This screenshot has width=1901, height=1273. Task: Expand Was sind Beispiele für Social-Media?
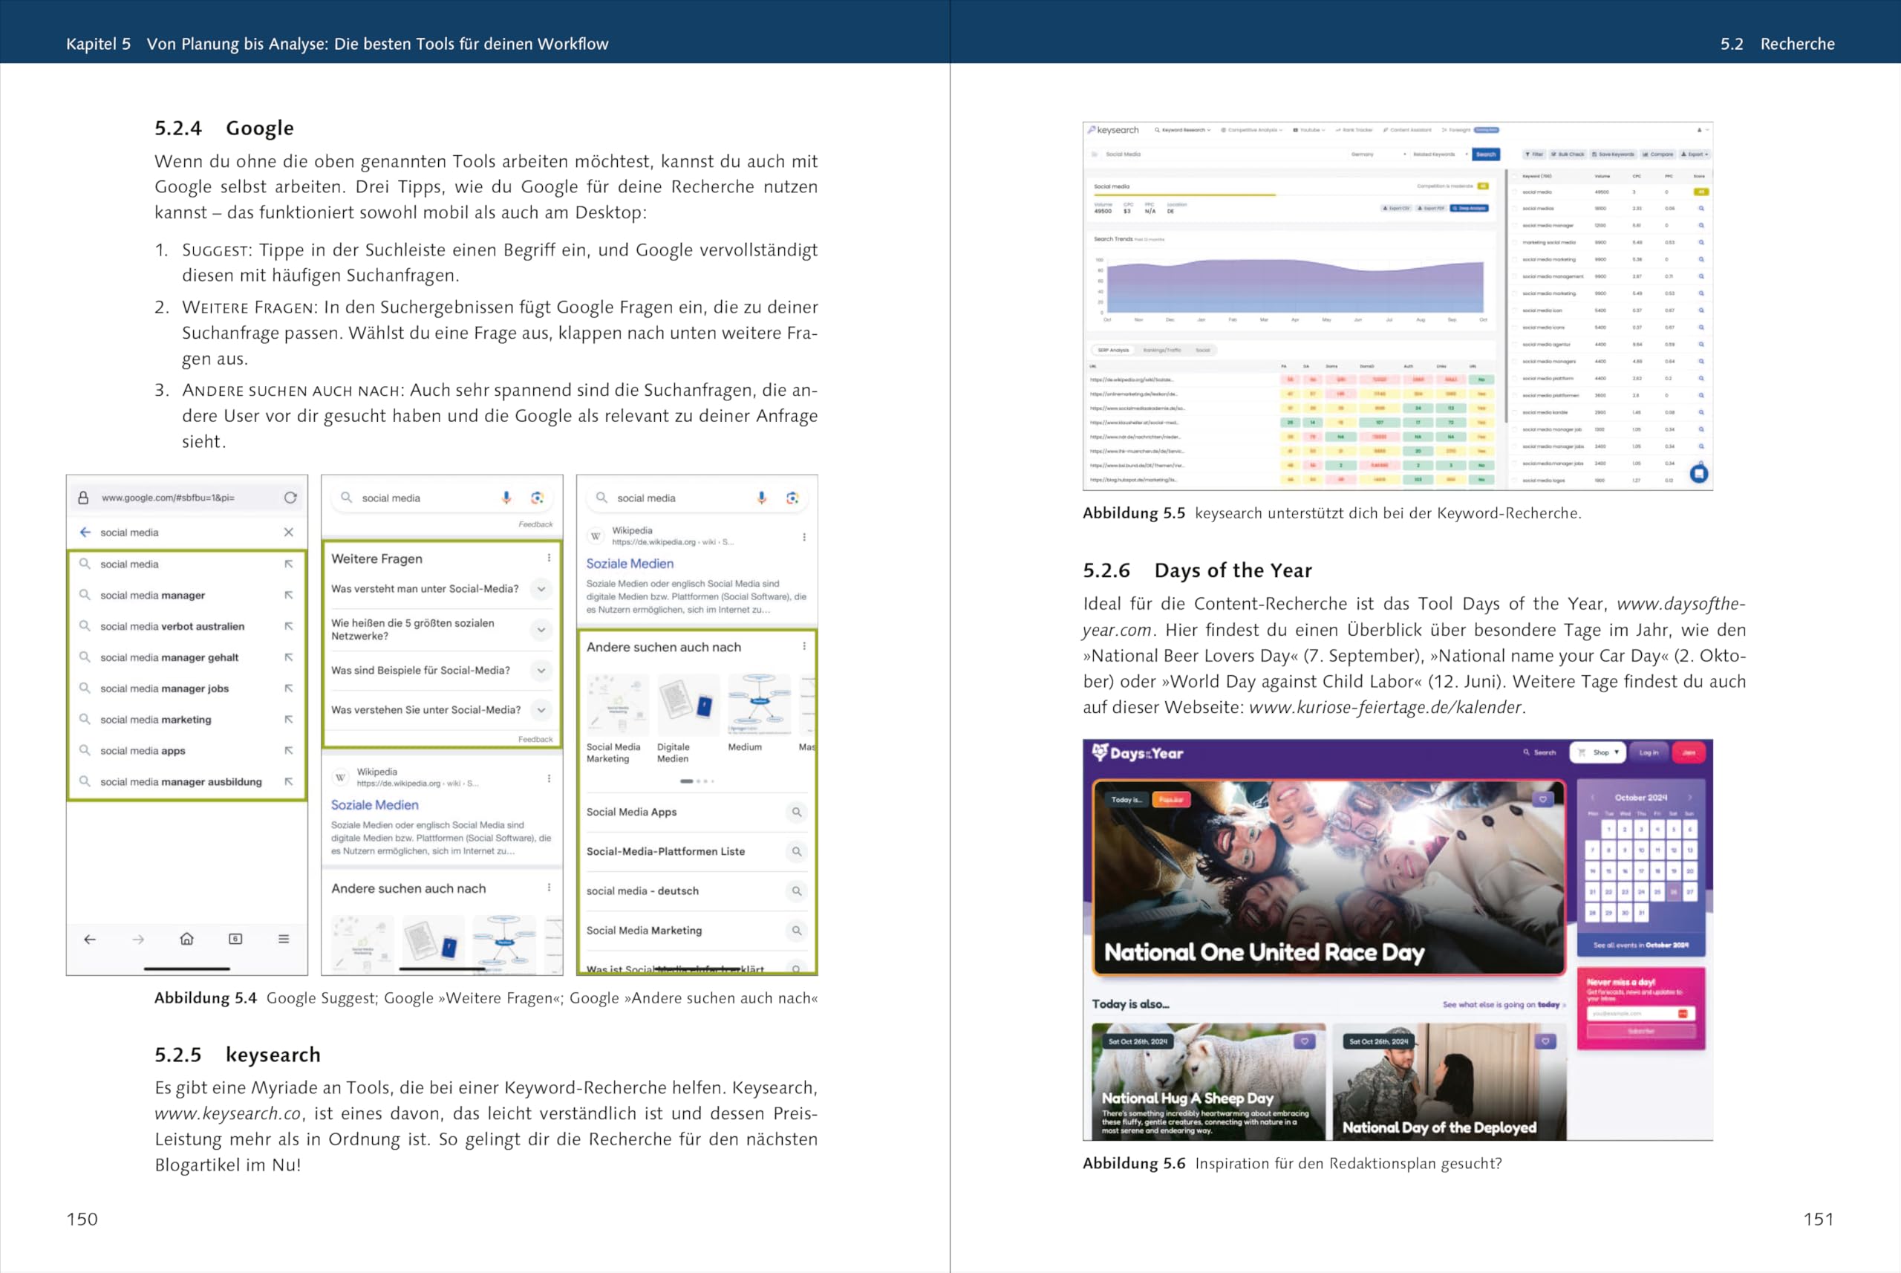[x=541, y=671]
